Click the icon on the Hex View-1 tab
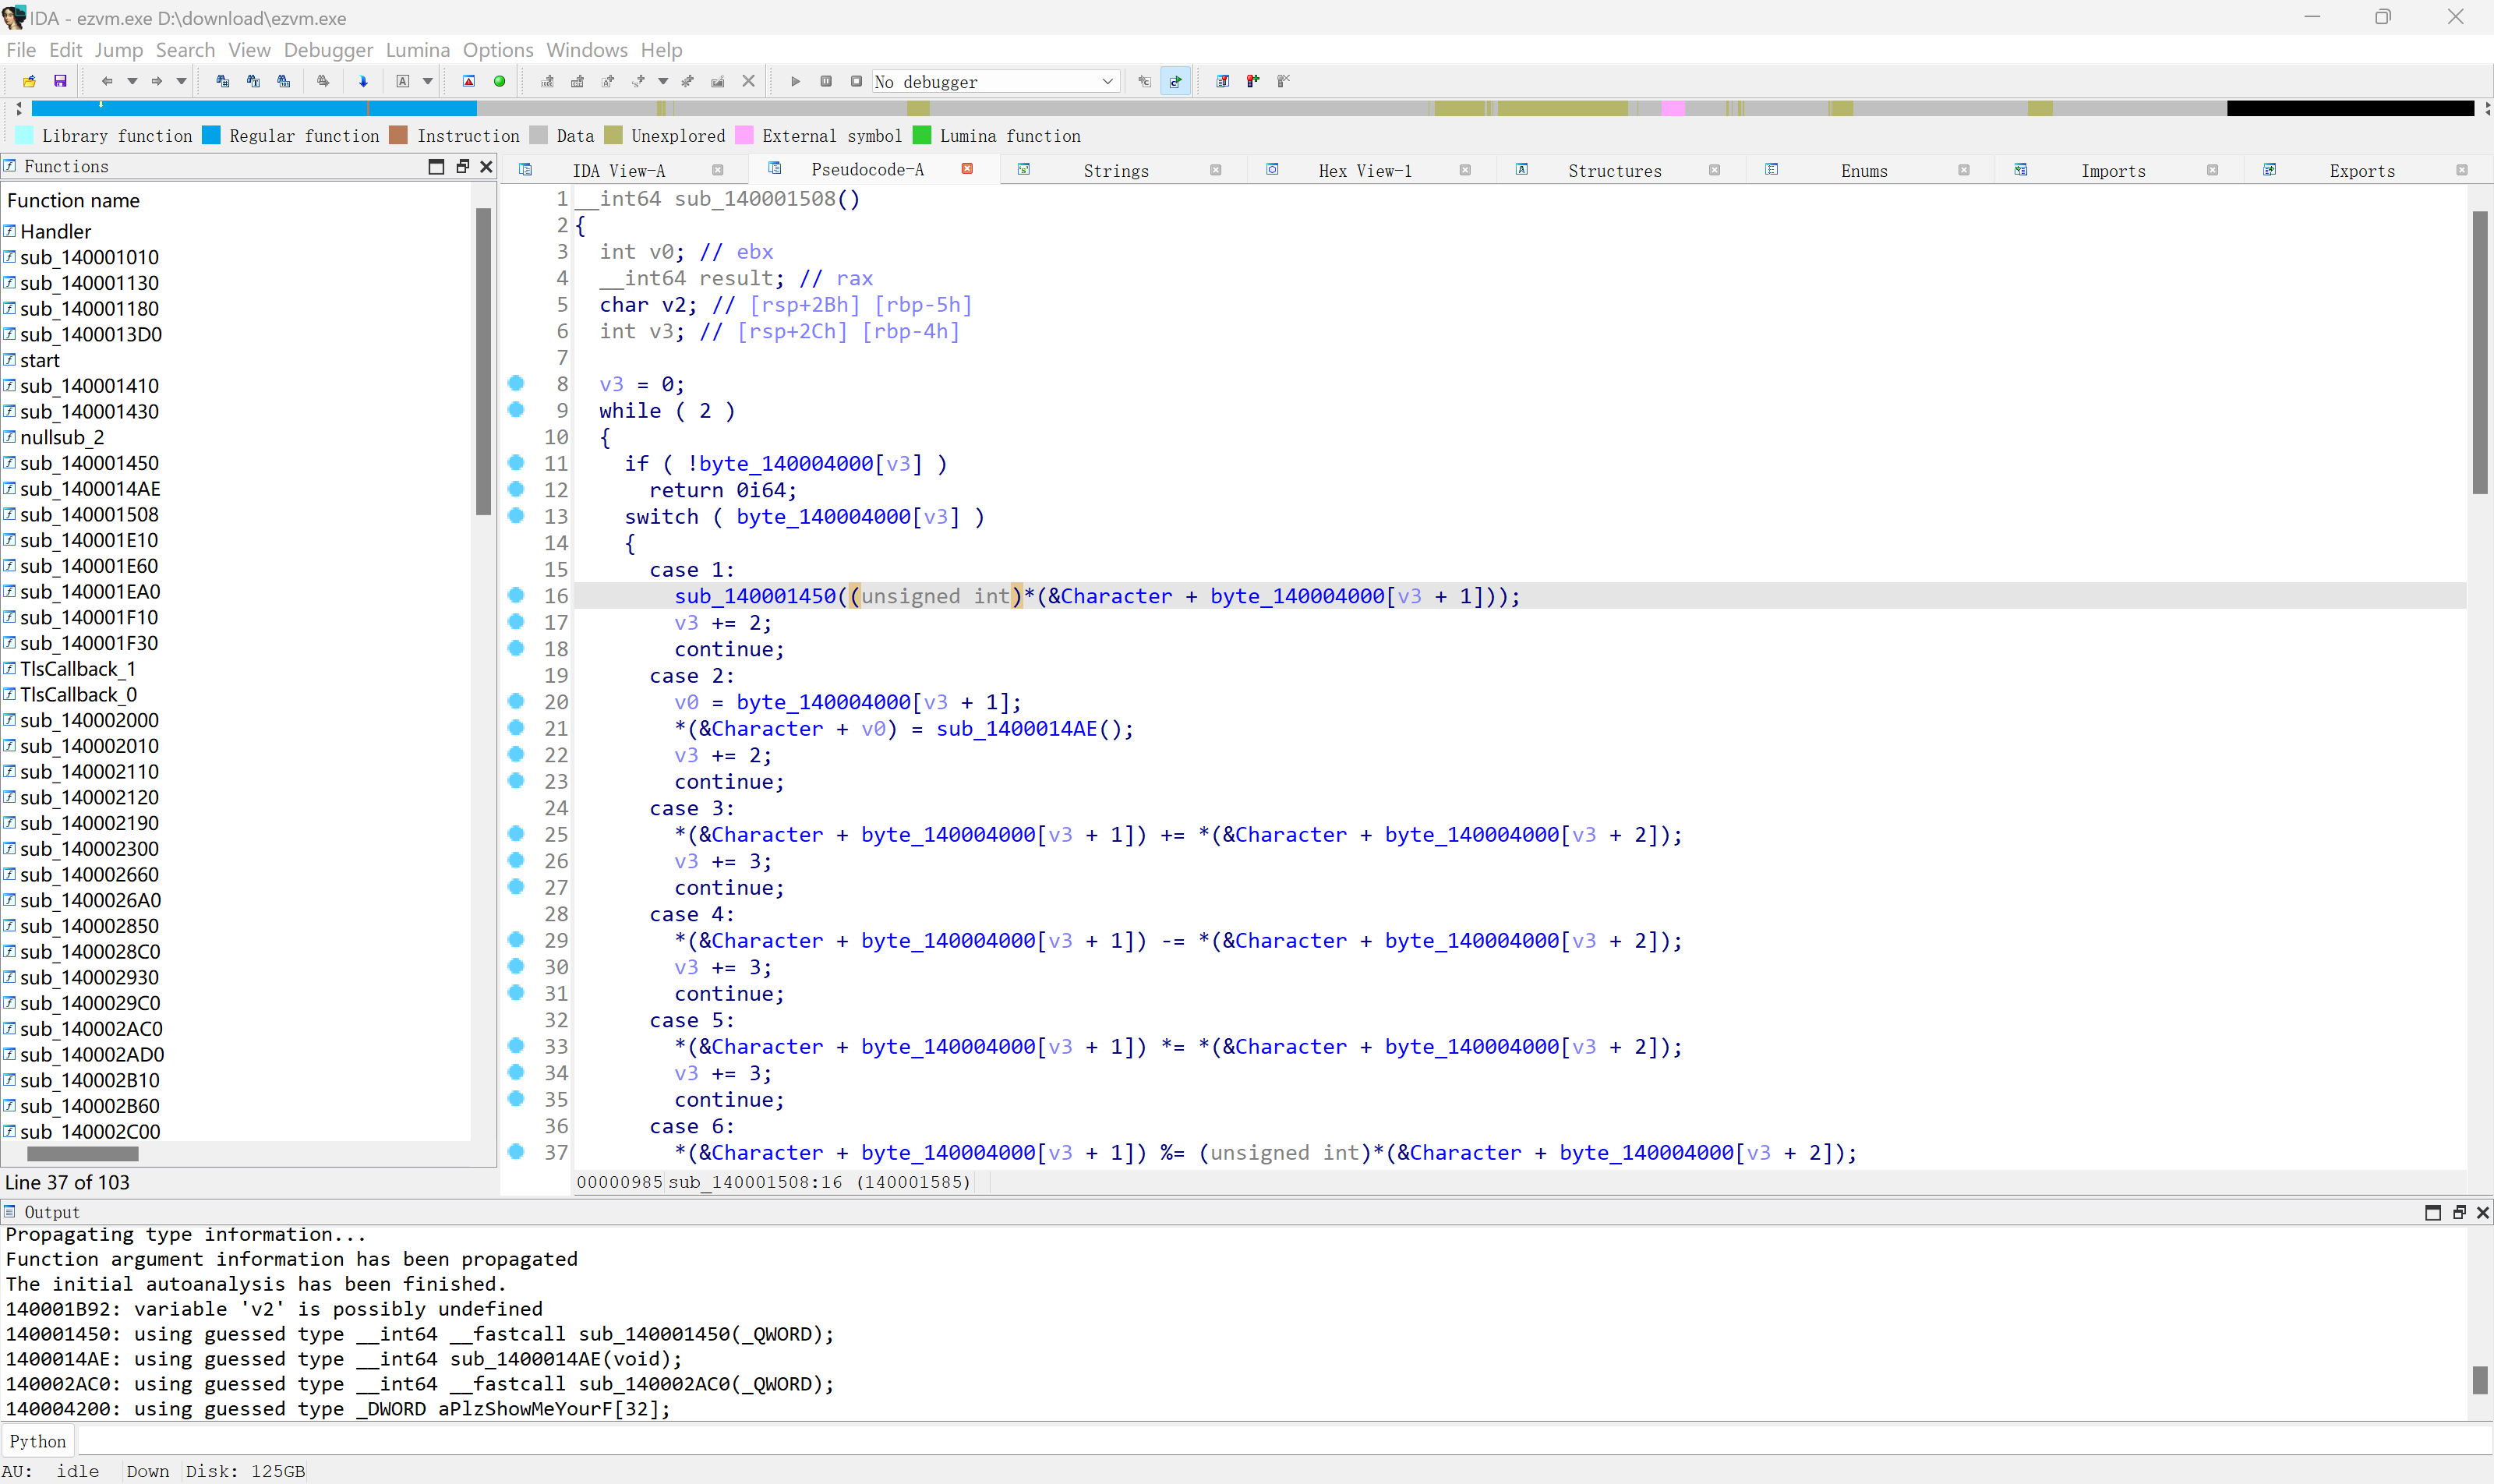Image resolution: width=2494 pixels, height=1484 pixels. (x=1272, y=170)
